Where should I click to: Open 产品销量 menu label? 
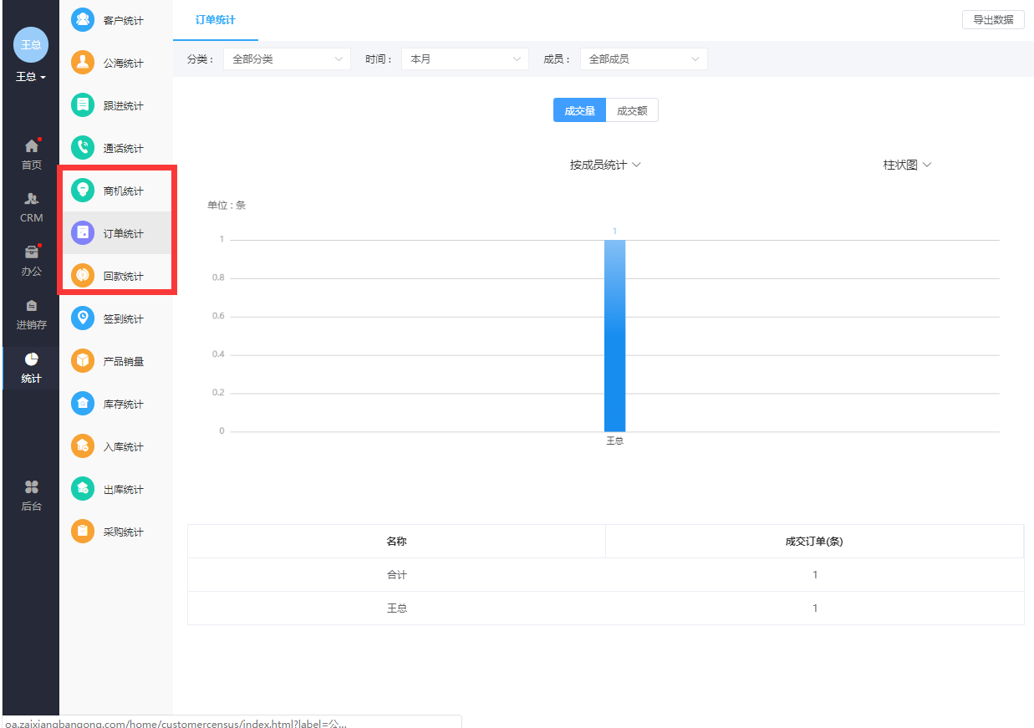click(124, 362)
